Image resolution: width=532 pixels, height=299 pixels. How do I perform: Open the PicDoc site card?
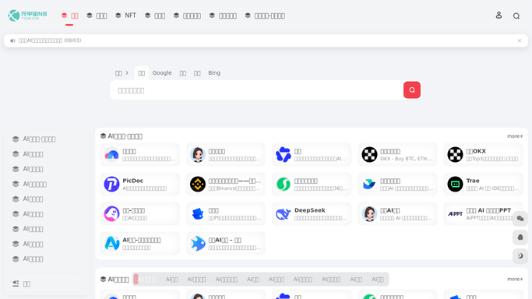click(139, 184)
